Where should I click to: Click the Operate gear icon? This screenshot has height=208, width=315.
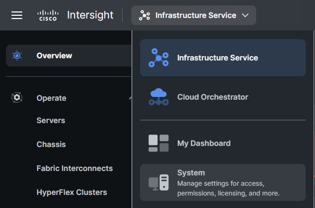17,97
